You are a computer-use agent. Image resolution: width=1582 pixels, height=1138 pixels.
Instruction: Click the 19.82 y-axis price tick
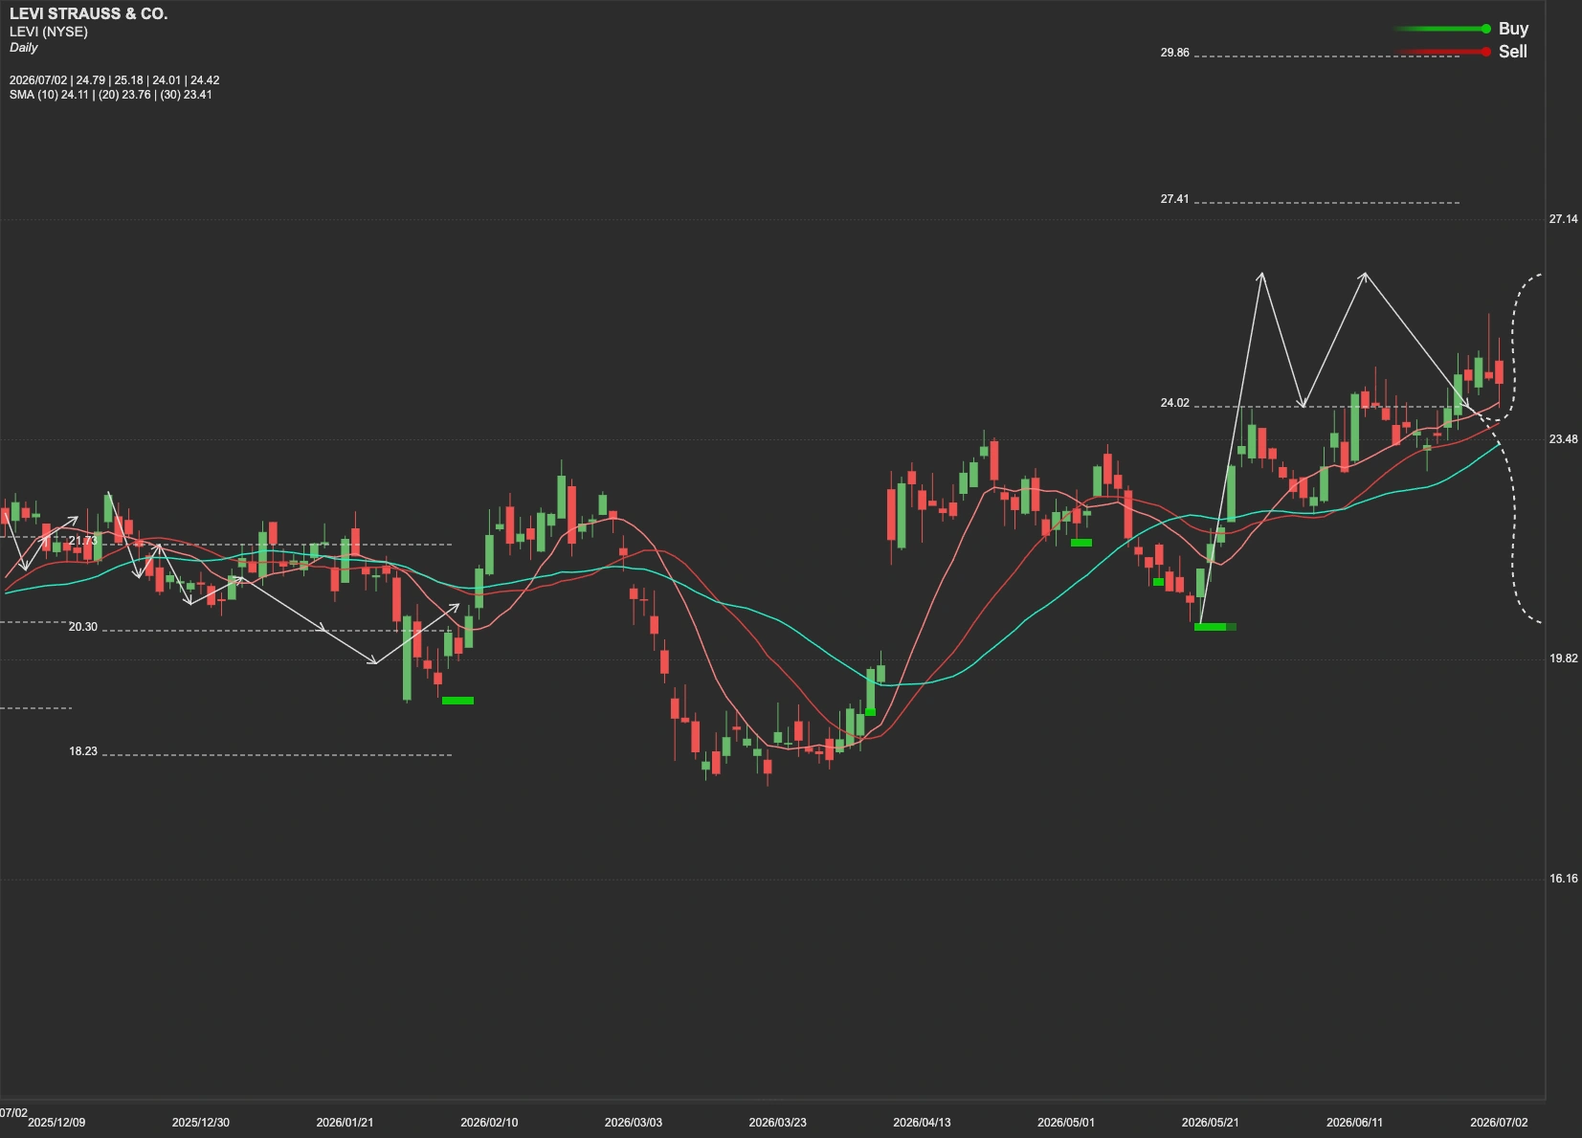(1563, 658)
